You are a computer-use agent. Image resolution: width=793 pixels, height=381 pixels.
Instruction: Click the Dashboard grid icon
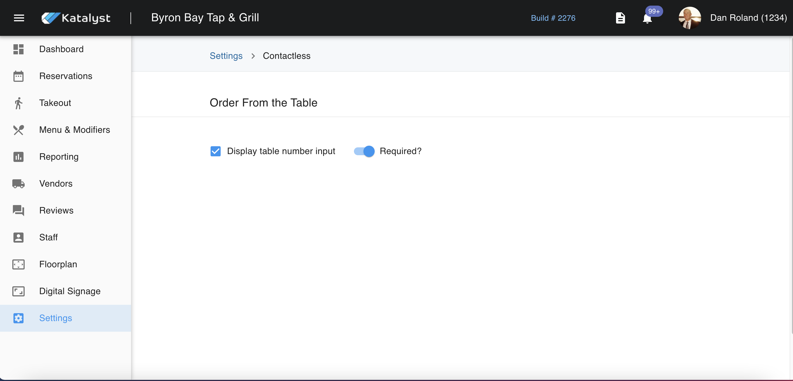(x=18, y=49)
